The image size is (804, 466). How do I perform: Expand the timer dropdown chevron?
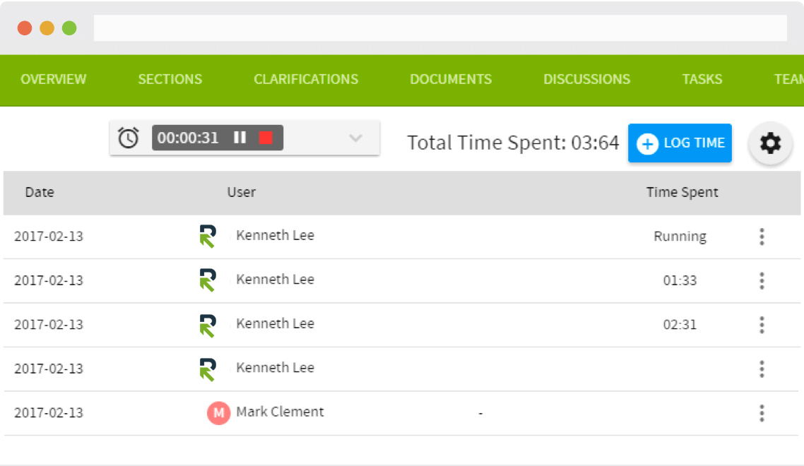(x=355, y=138)
